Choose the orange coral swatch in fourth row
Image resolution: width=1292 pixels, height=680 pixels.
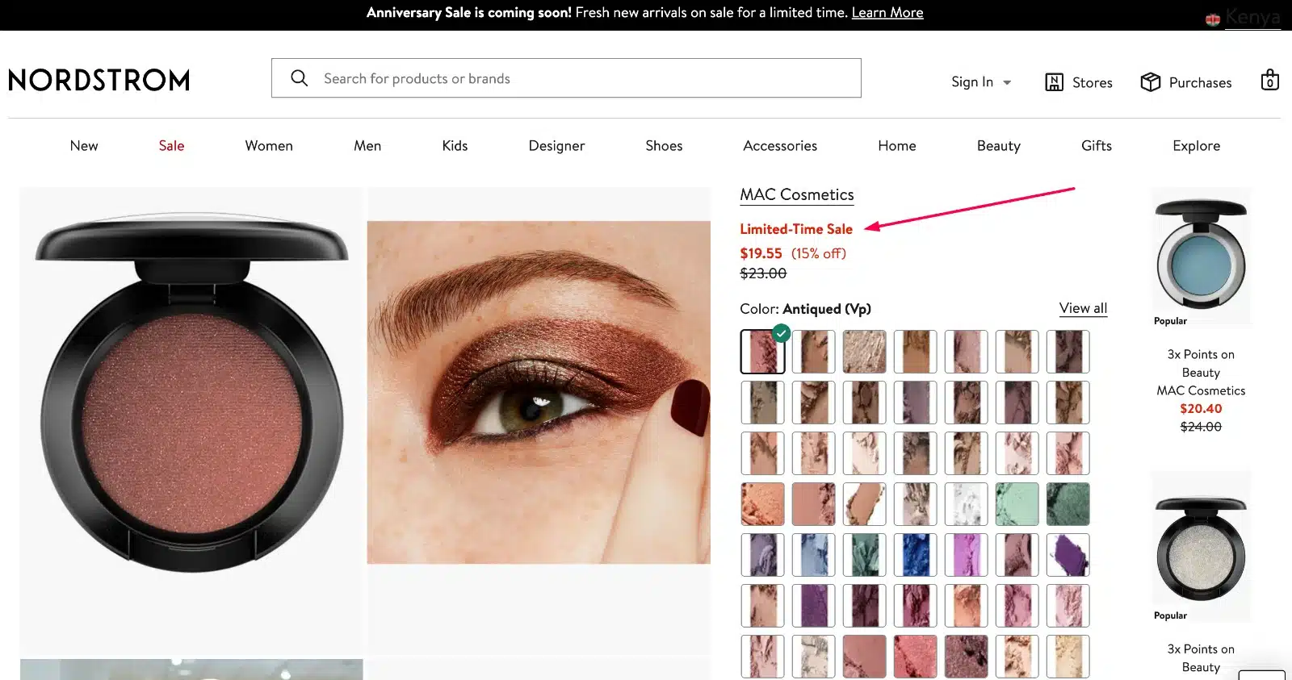(762, 504)
